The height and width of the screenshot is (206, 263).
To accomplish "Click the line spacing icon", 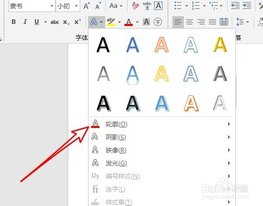I will tap(240, 22).
